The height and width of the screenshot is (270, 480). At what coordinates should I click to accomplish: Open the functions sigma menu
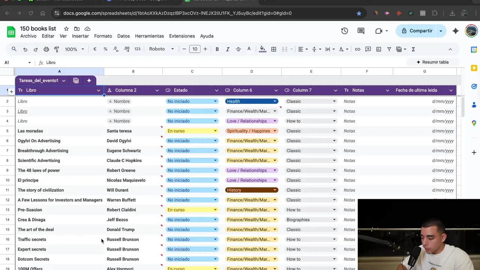tap(413, 49)
